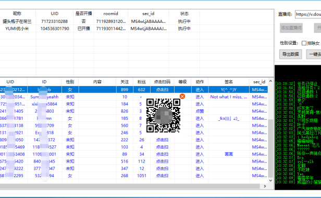Click the 粉丝 column header
Viewport: 321px width, 198px height.
(x=141, y=82)
